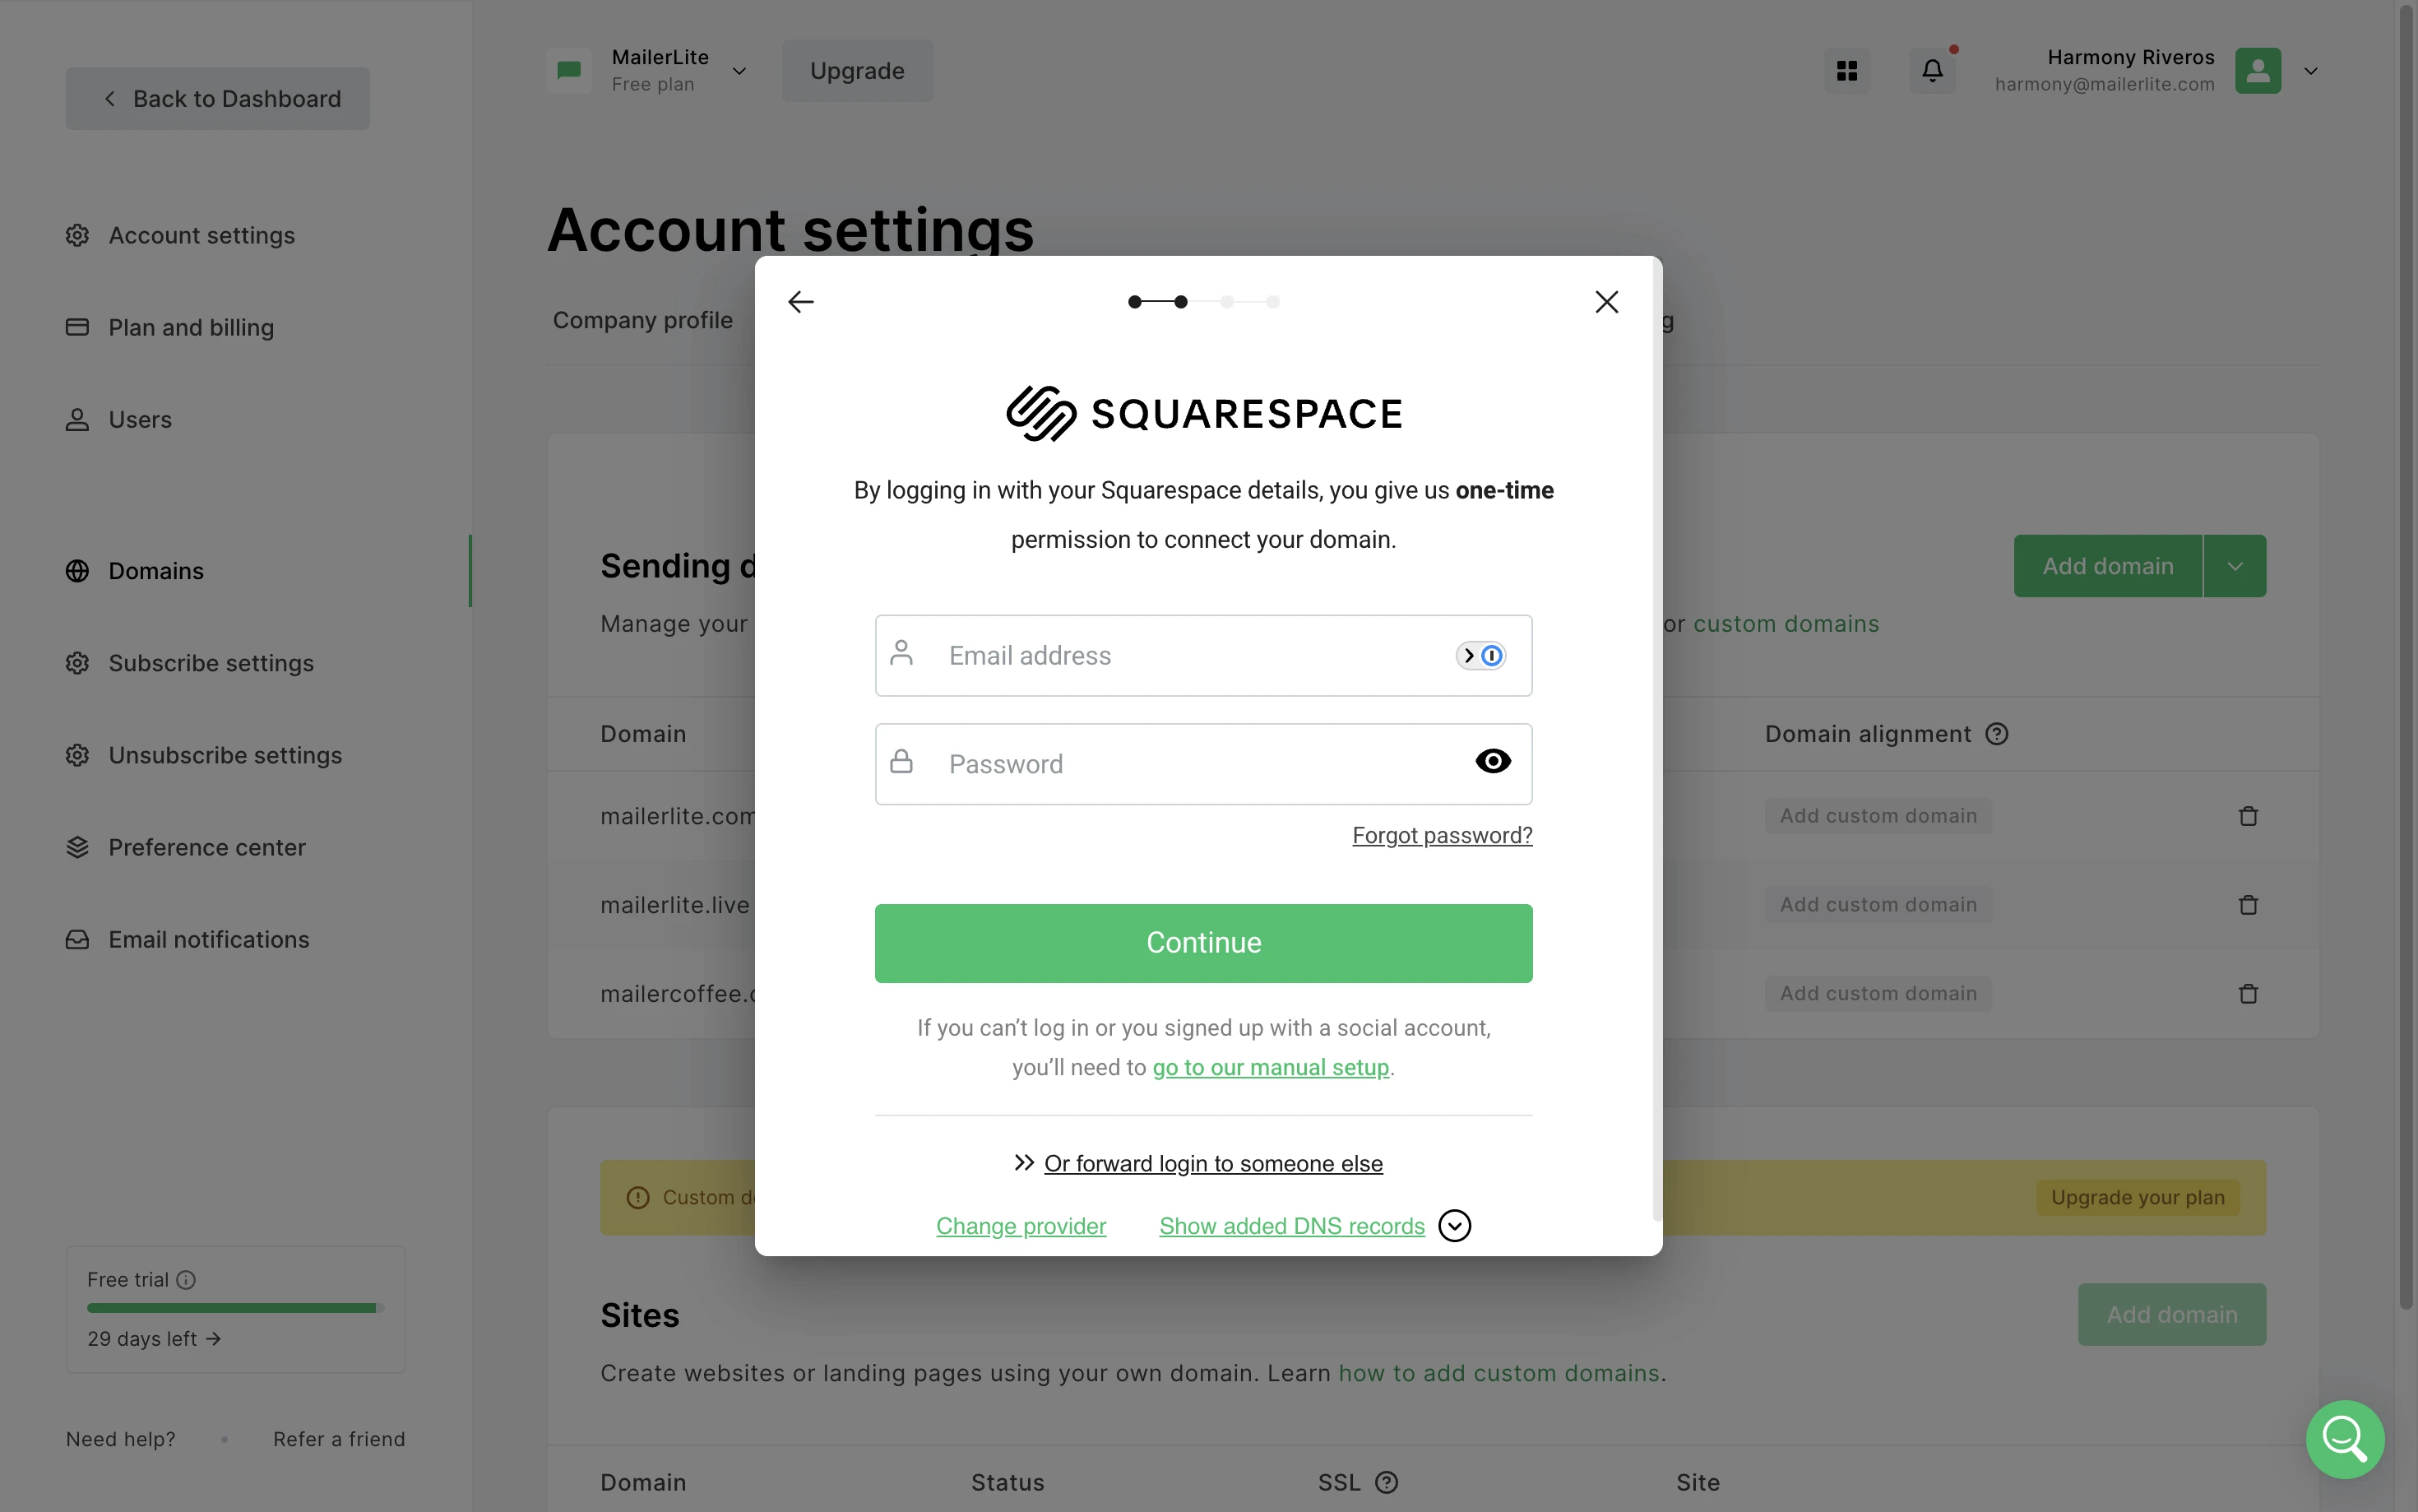This screenshot has width=2418, height=1512.
Task: Click the Free trial progress bar
Action: [x=235, y=1308]
